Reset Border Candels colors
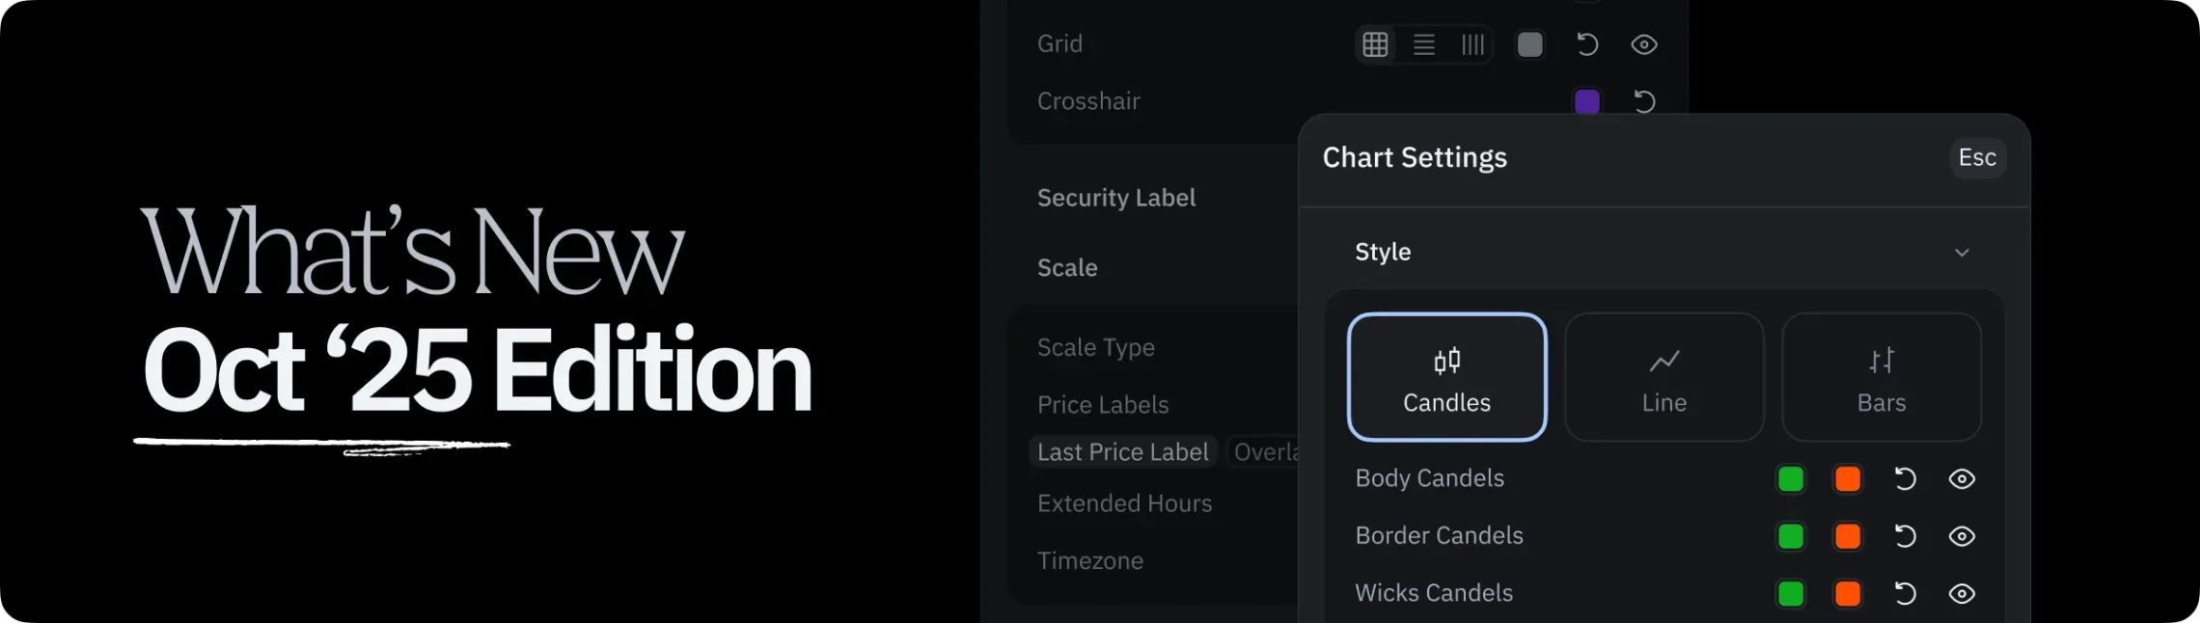 pyautogui.click(x=1905, y=536)
